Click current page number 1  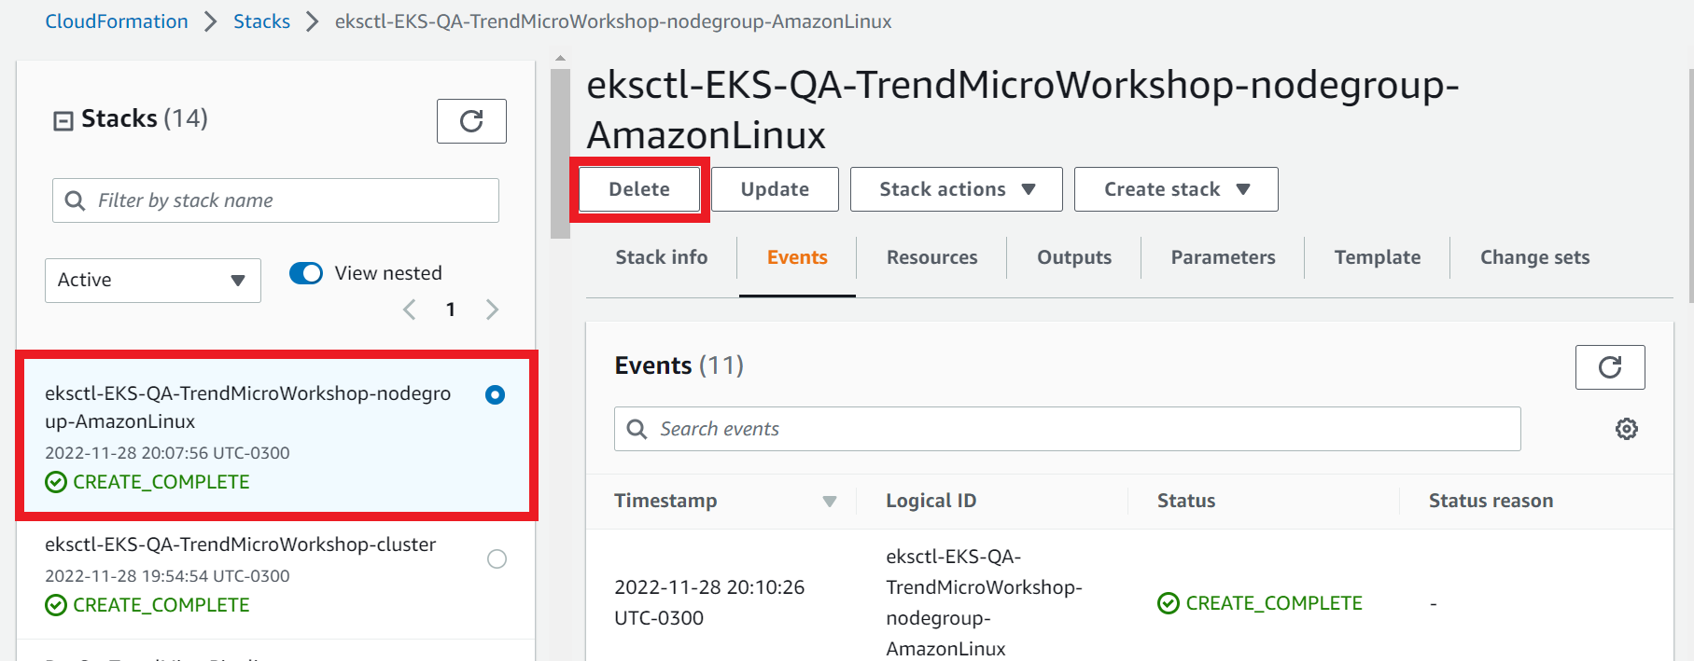coord(451,310)
